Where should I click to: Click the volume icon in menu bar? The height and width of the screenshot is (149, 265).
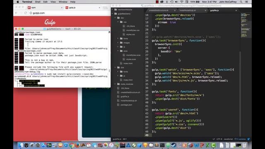coord(177,2)
